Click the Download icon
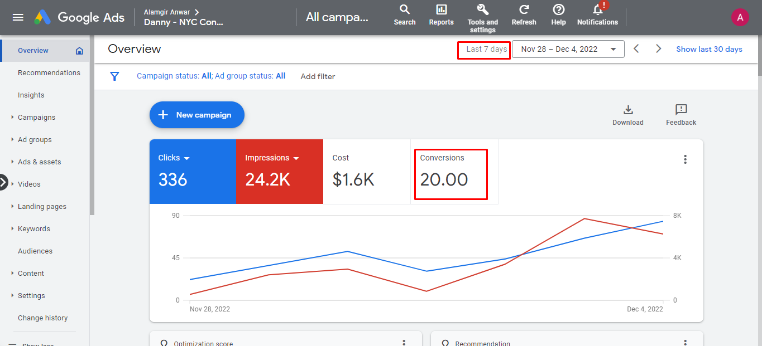This screenshot has width=762, height=346. tap(627, 110)
